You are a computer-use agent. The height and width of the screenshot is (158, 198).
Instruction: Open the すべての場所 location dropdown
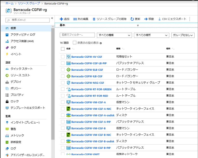coord(151,35)
